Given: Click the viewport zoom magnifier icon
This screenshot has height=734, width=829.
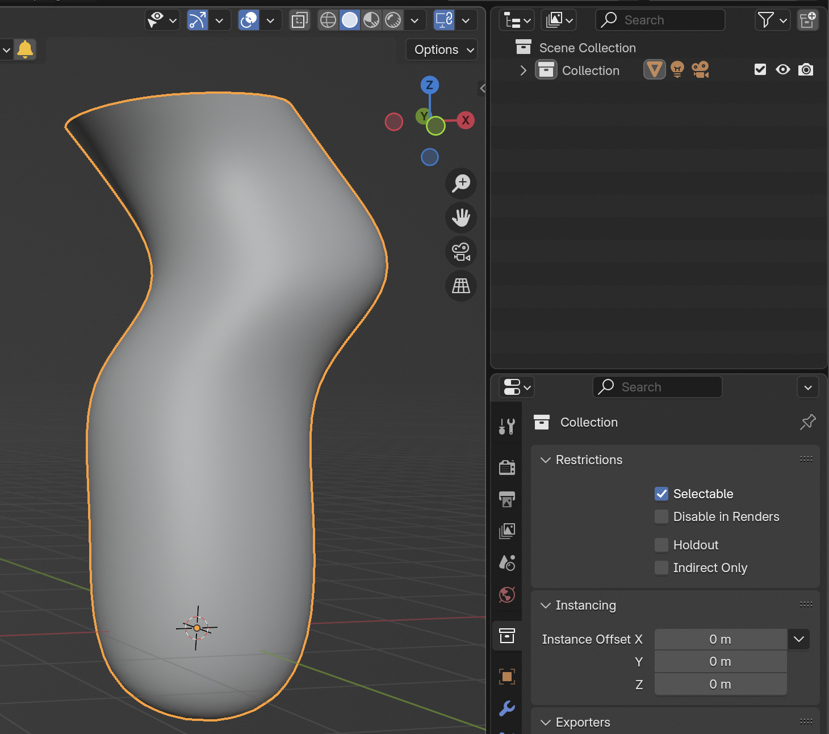Looking at the screenshot, I should pos(461,183).
